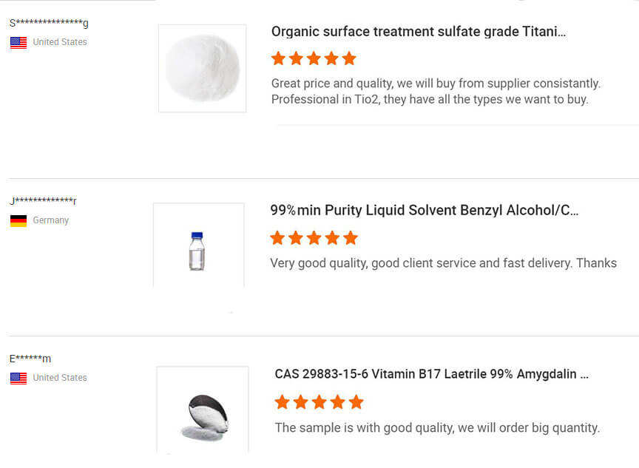Open the 99%min Purity Liquid Solvent link
The image size is (639, 468).
pos(424,211)
